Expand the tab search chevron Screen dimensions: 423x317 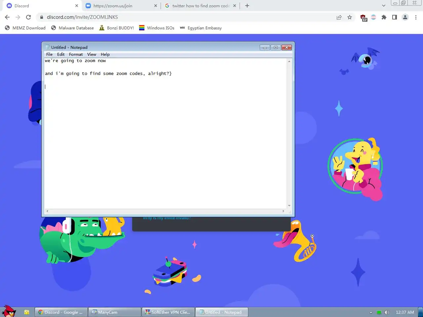(x=383, y=6)
